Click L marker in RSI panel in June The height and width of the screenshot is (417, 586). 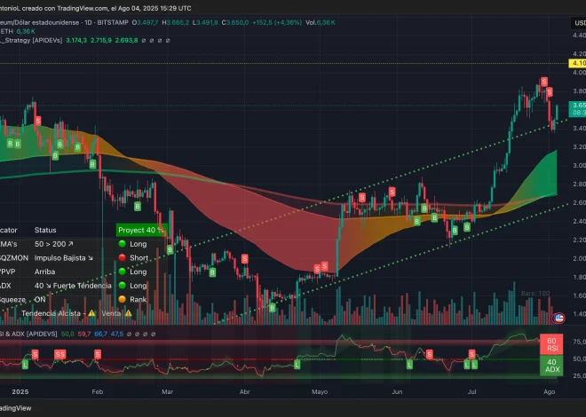point(409,365)
